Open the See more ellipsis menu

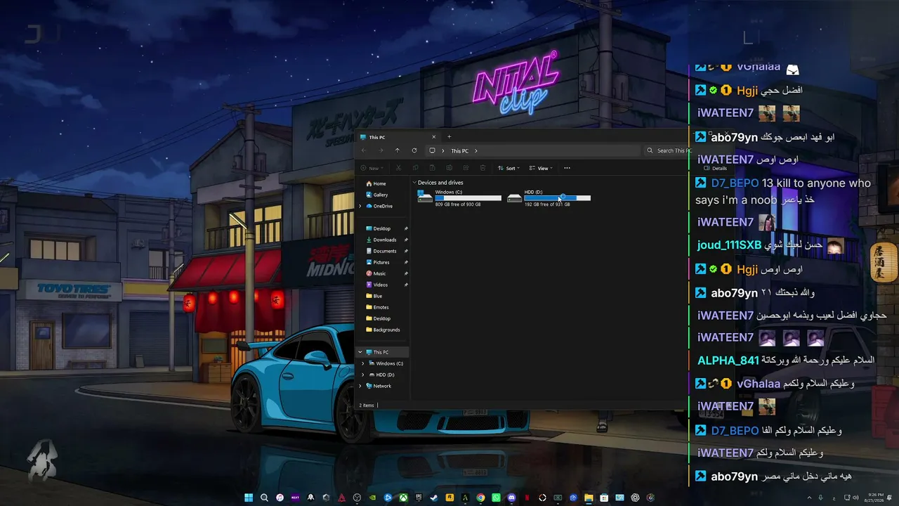[x=567, y=168]
